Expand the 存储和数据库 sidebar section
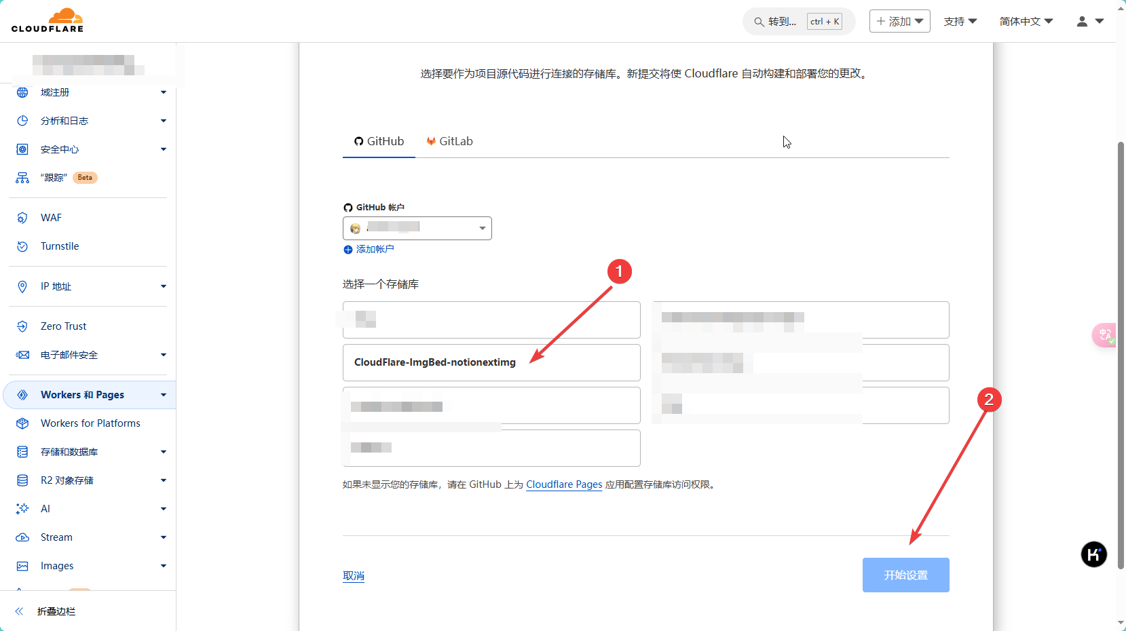Viewport: 1126px width, 631px height. (x=164, y=452)
